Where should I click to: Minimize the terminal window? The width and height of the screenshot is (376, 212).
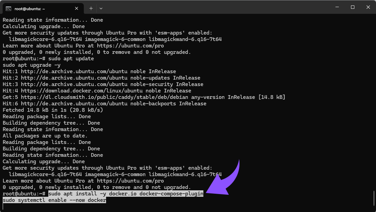337,7
